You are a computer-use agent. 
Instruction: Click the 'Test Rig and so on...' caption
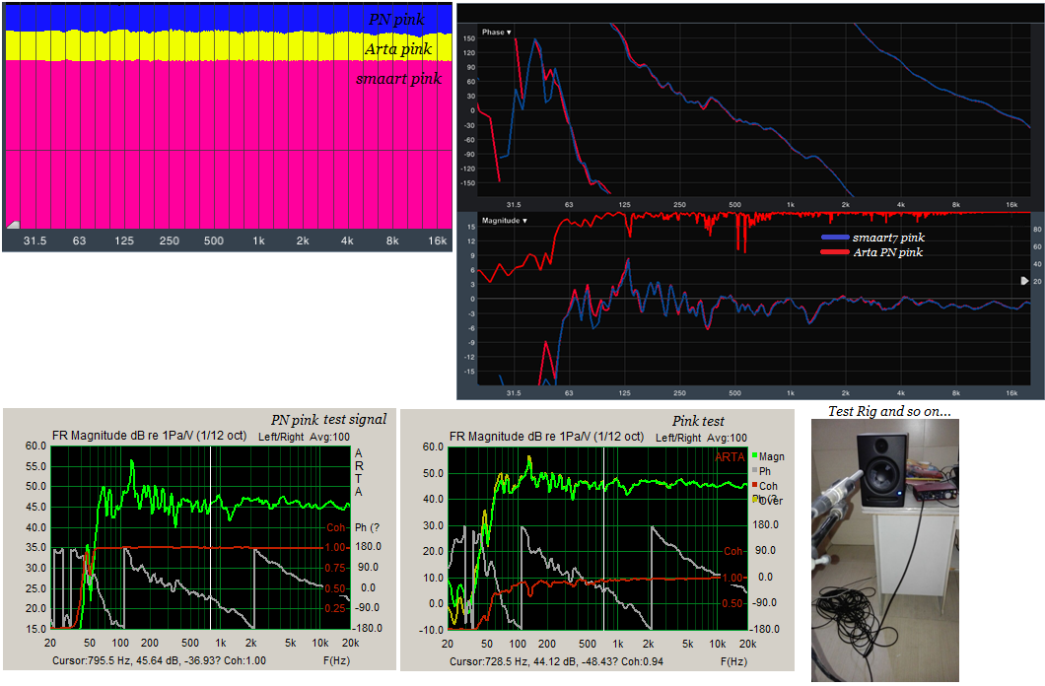[889, 411]
